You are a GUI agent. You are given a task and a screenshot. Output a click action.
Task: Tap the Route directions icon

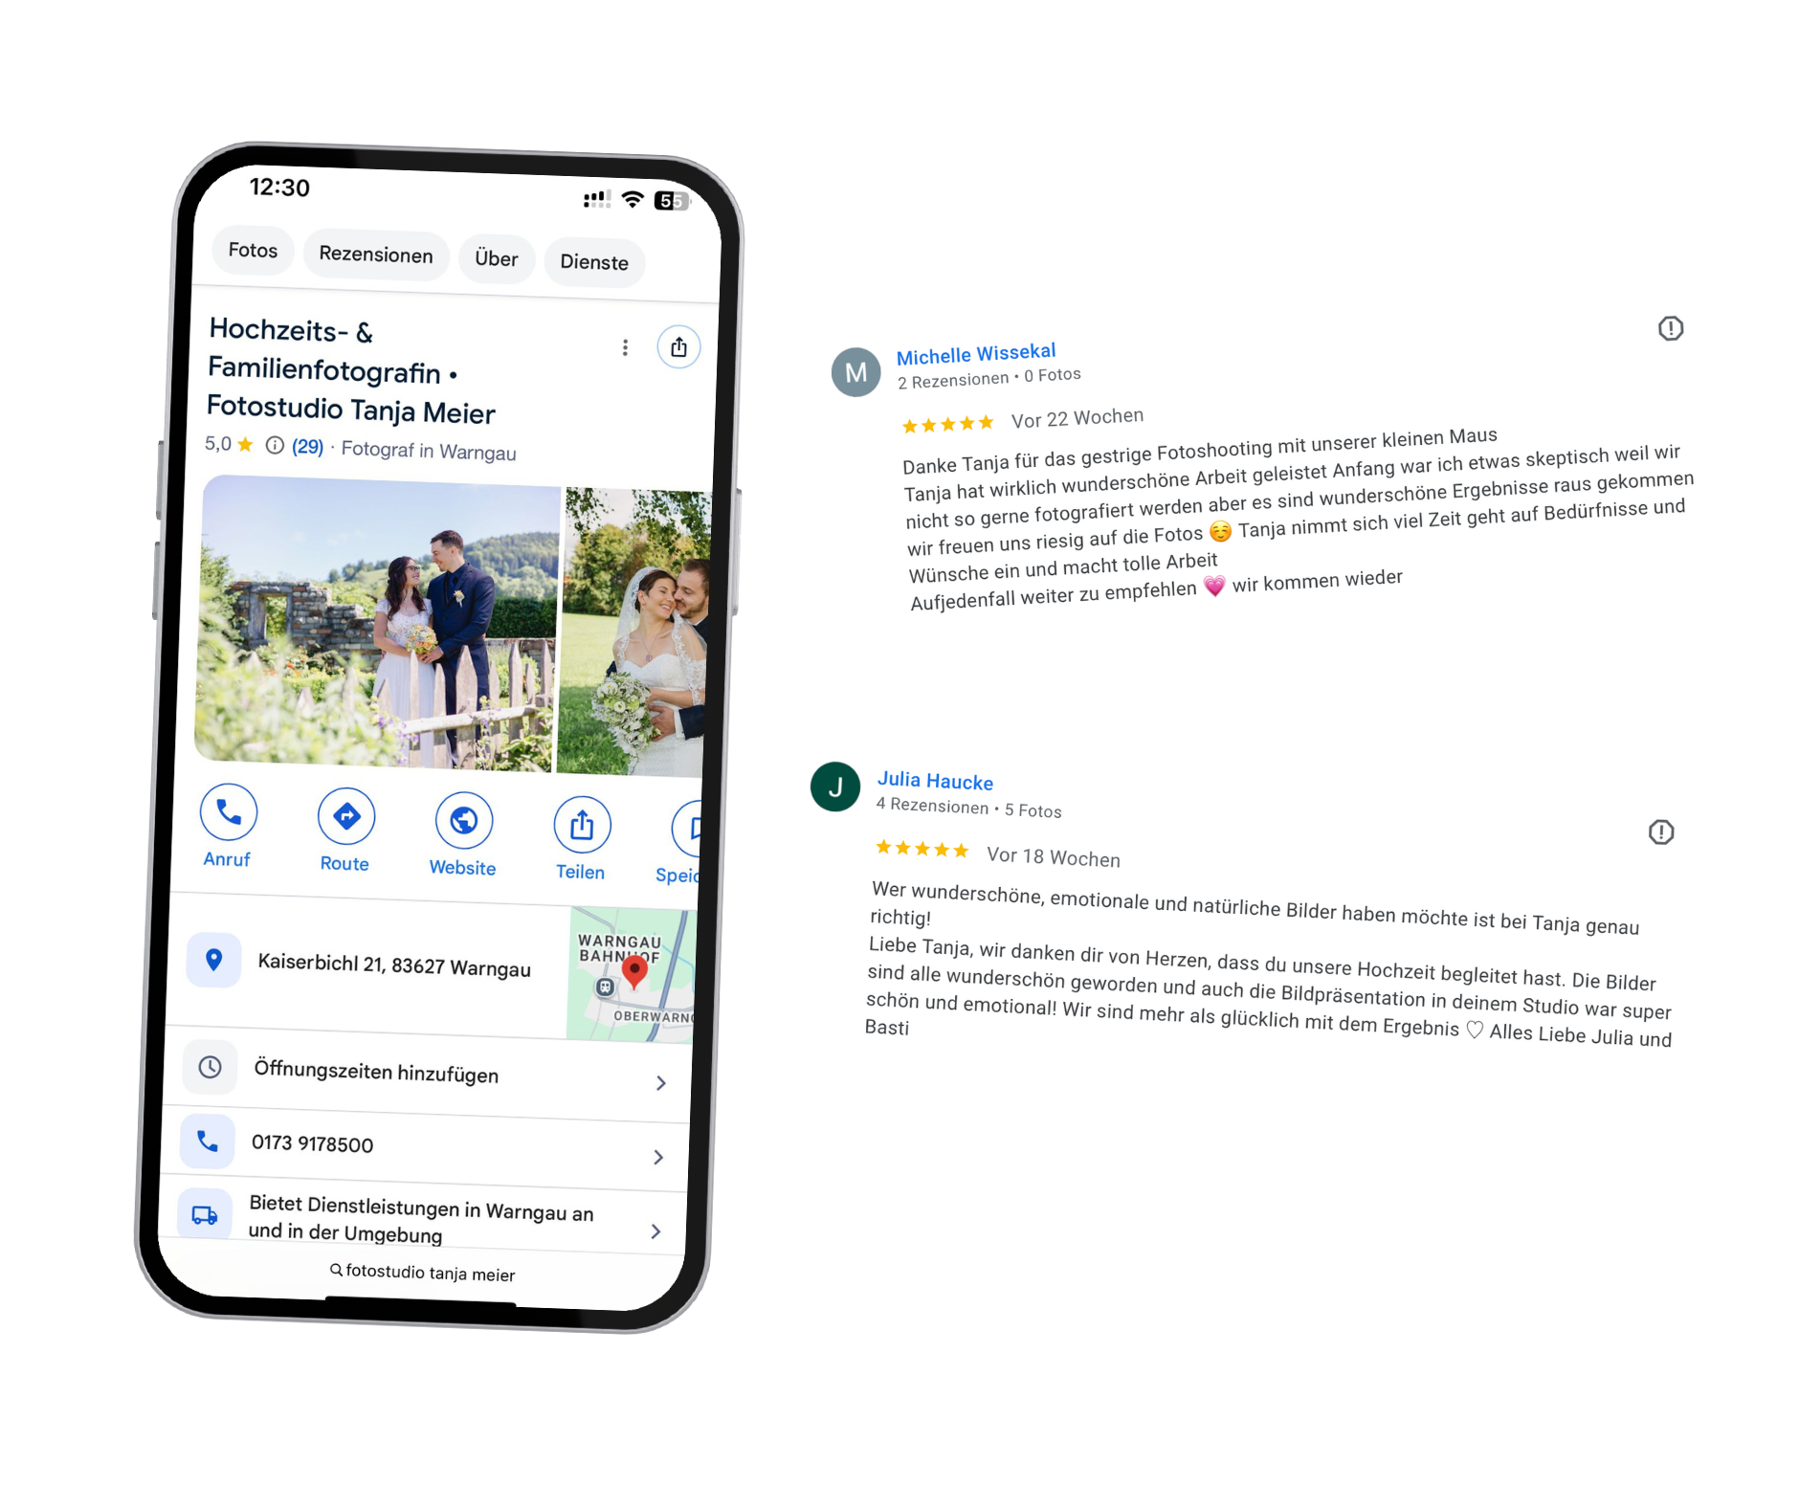(x=346, y=816)
